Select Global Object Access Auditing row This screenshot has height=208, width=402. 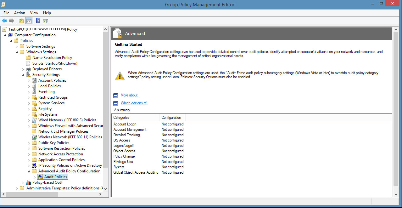(148, 172)
